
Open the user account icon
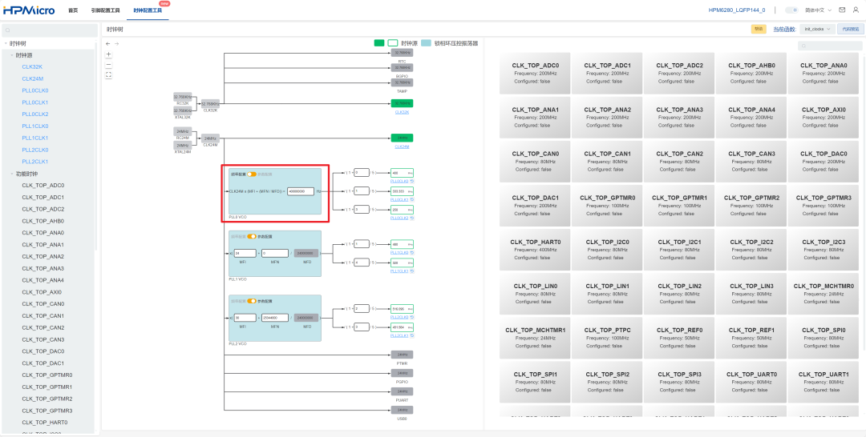pyautogui.click(x=855, y=10)
